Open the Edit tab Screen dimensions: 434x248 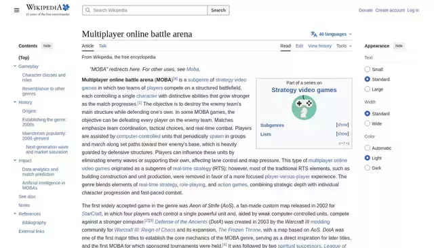(299, 46)
